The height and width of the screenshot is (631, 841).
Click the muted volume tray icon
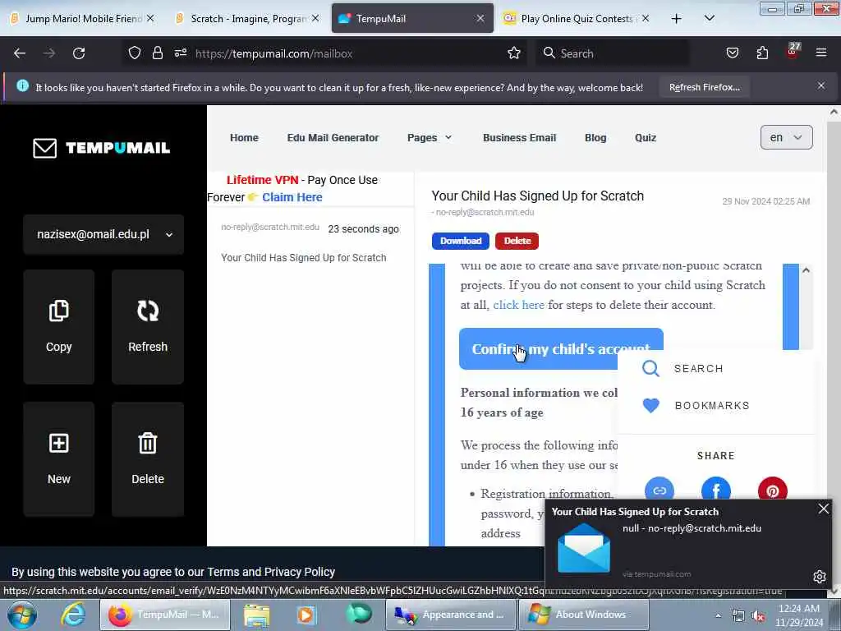point(758,616)
